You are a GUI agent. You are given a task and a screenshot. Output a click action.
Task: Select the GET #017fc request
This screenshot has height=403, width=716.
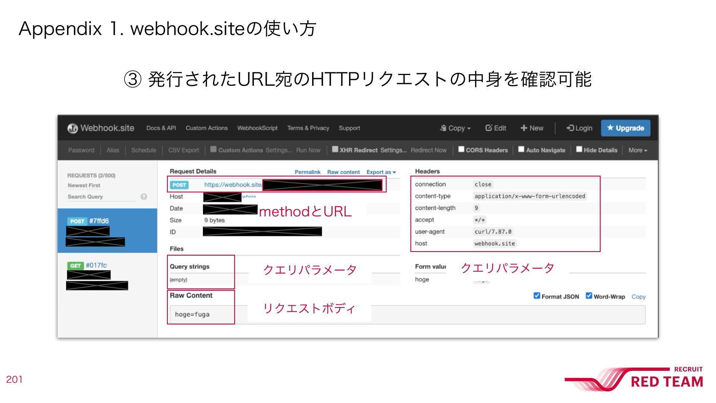[107, 275]
